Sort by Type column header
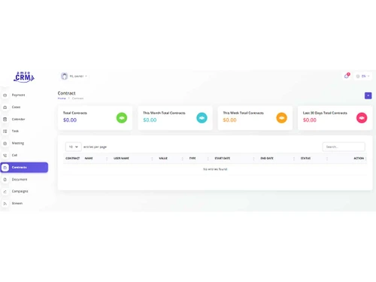This screenshot has height=282, width=376. point(199,159)
